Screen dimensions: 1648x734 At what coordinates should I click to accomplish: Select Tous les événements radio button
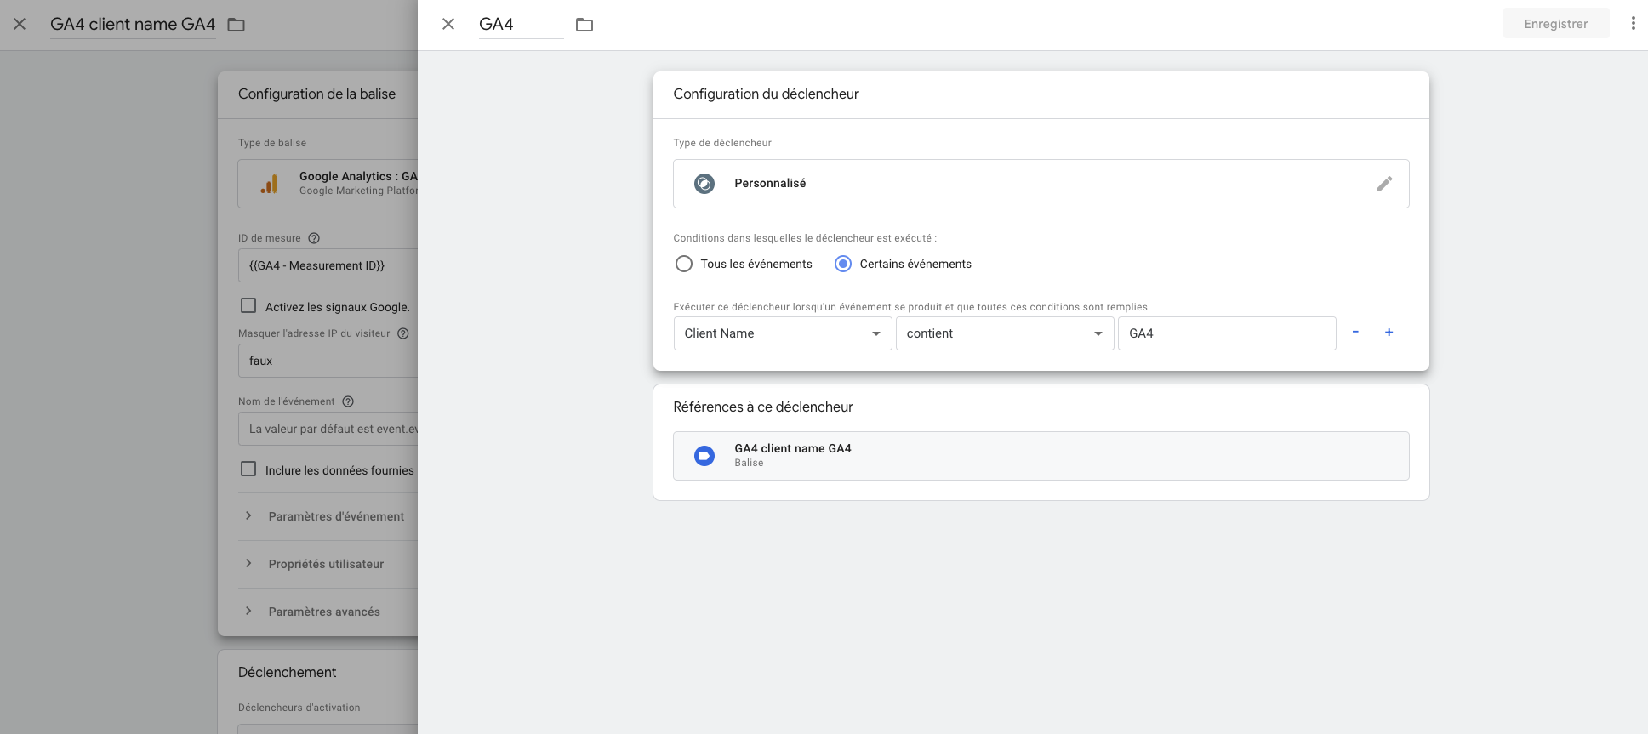(684, 264)
